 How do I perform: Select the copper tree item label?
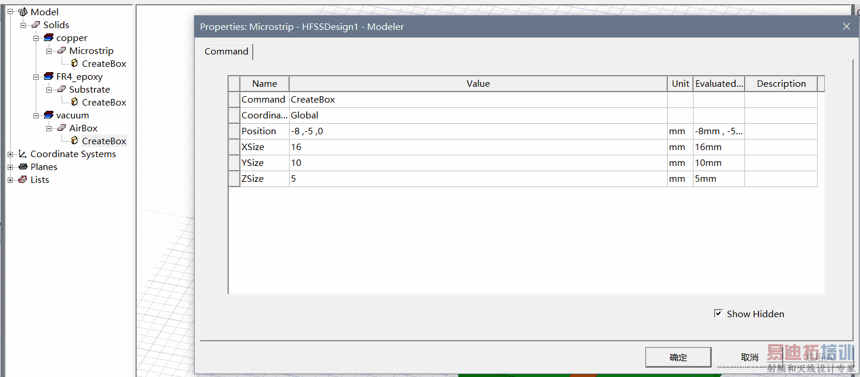tap(72, 38)
